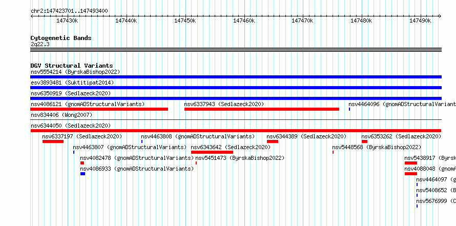The height and width of the screenshot is (226, 456).
Task: Select the blue bar under esv3893481
Action: tap(236, 88)
